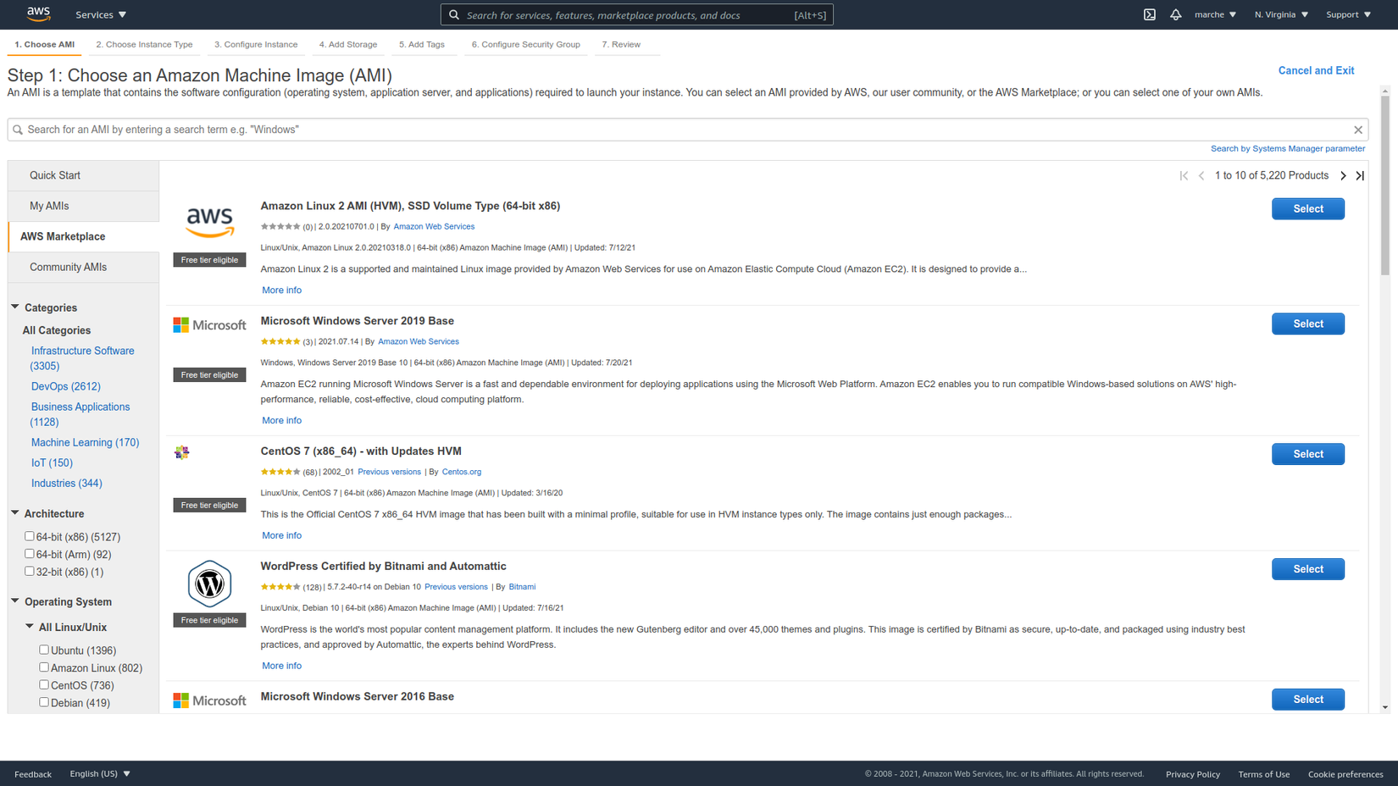
Task: Open the Centos.org publisher link
Action: (462, 472)
